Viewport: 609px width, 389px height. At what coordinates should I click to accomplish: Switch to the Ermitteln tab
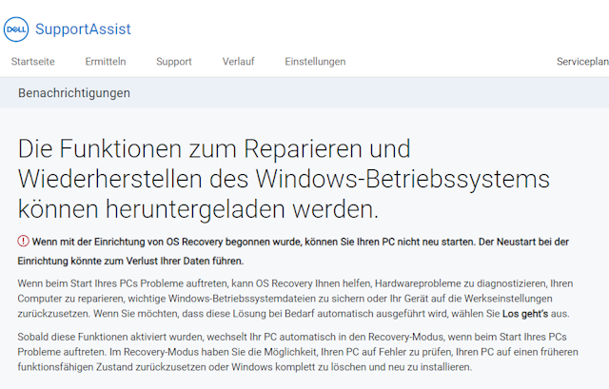click(x=106, y=61)
